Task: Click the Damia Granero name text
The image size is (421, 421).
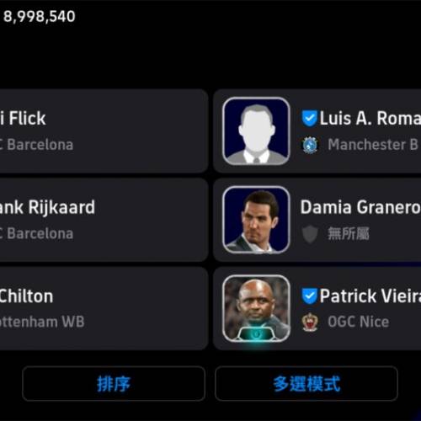Action: click(360, 207)
